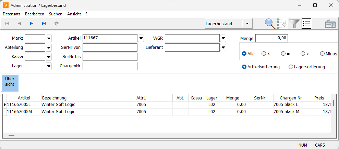Screen dimensions: 339x149
Task: Click the magnifying glass search icon
Action: 270,24
